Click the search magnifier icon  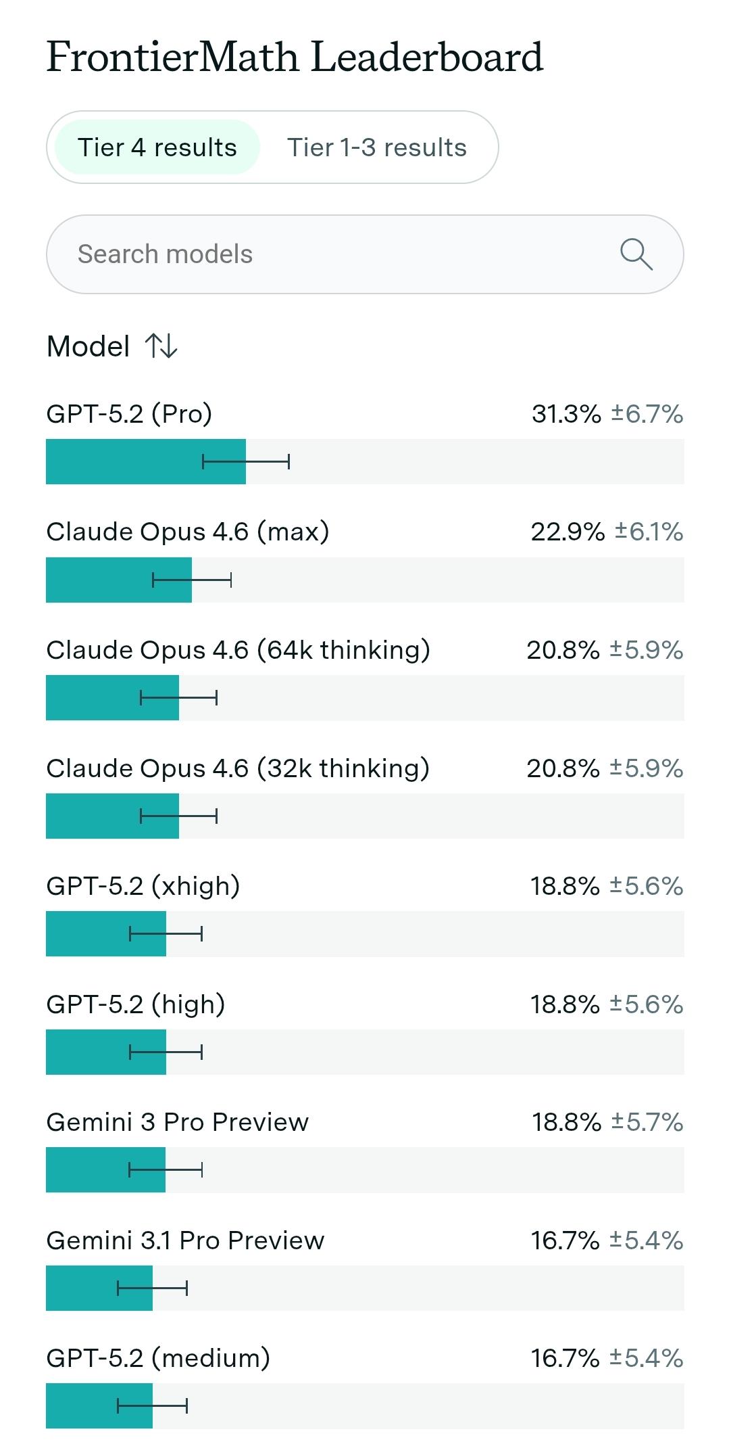[636, 254]
